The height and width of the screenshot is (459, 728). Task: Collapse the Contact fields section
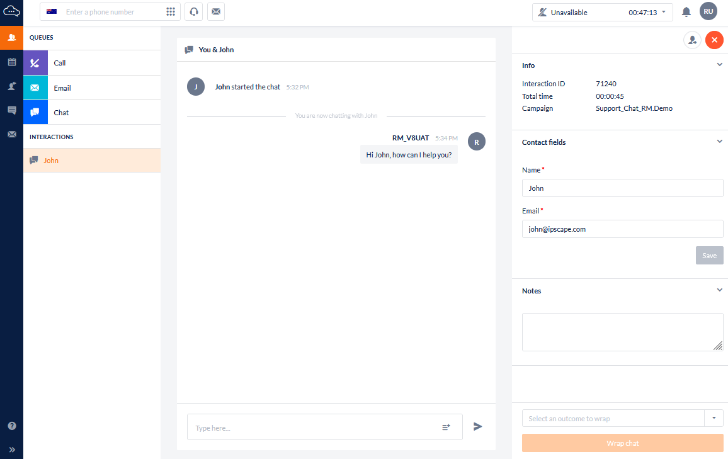(x=719, y=142)
